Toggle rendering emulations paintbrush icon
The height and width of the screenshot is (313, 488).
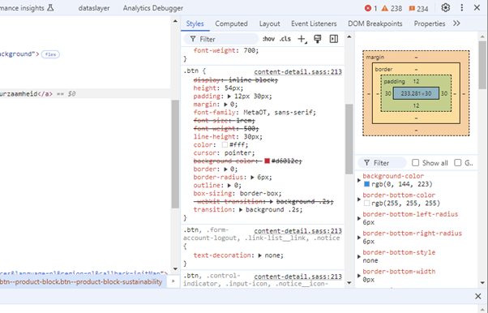318,39
